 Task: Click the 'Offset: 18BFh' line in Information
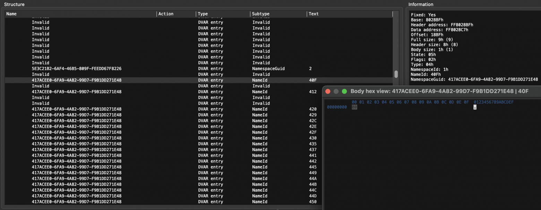click(x=427, y=35)
